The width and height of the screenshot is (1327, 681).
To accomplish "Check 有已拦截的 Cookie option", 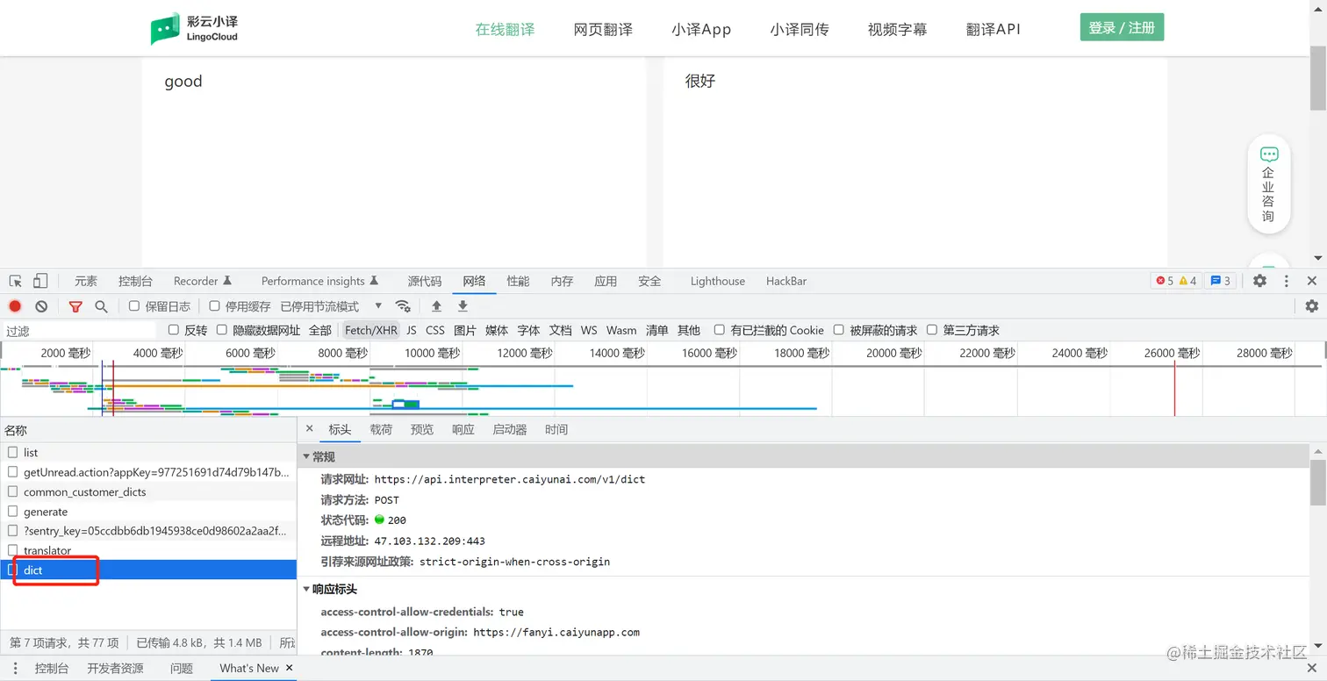I will tap(720, 330).
